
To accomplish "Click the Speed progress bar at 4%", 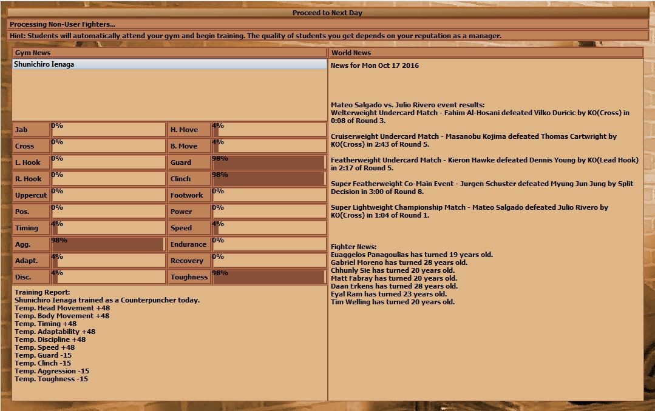I will (x=268, y=228).
